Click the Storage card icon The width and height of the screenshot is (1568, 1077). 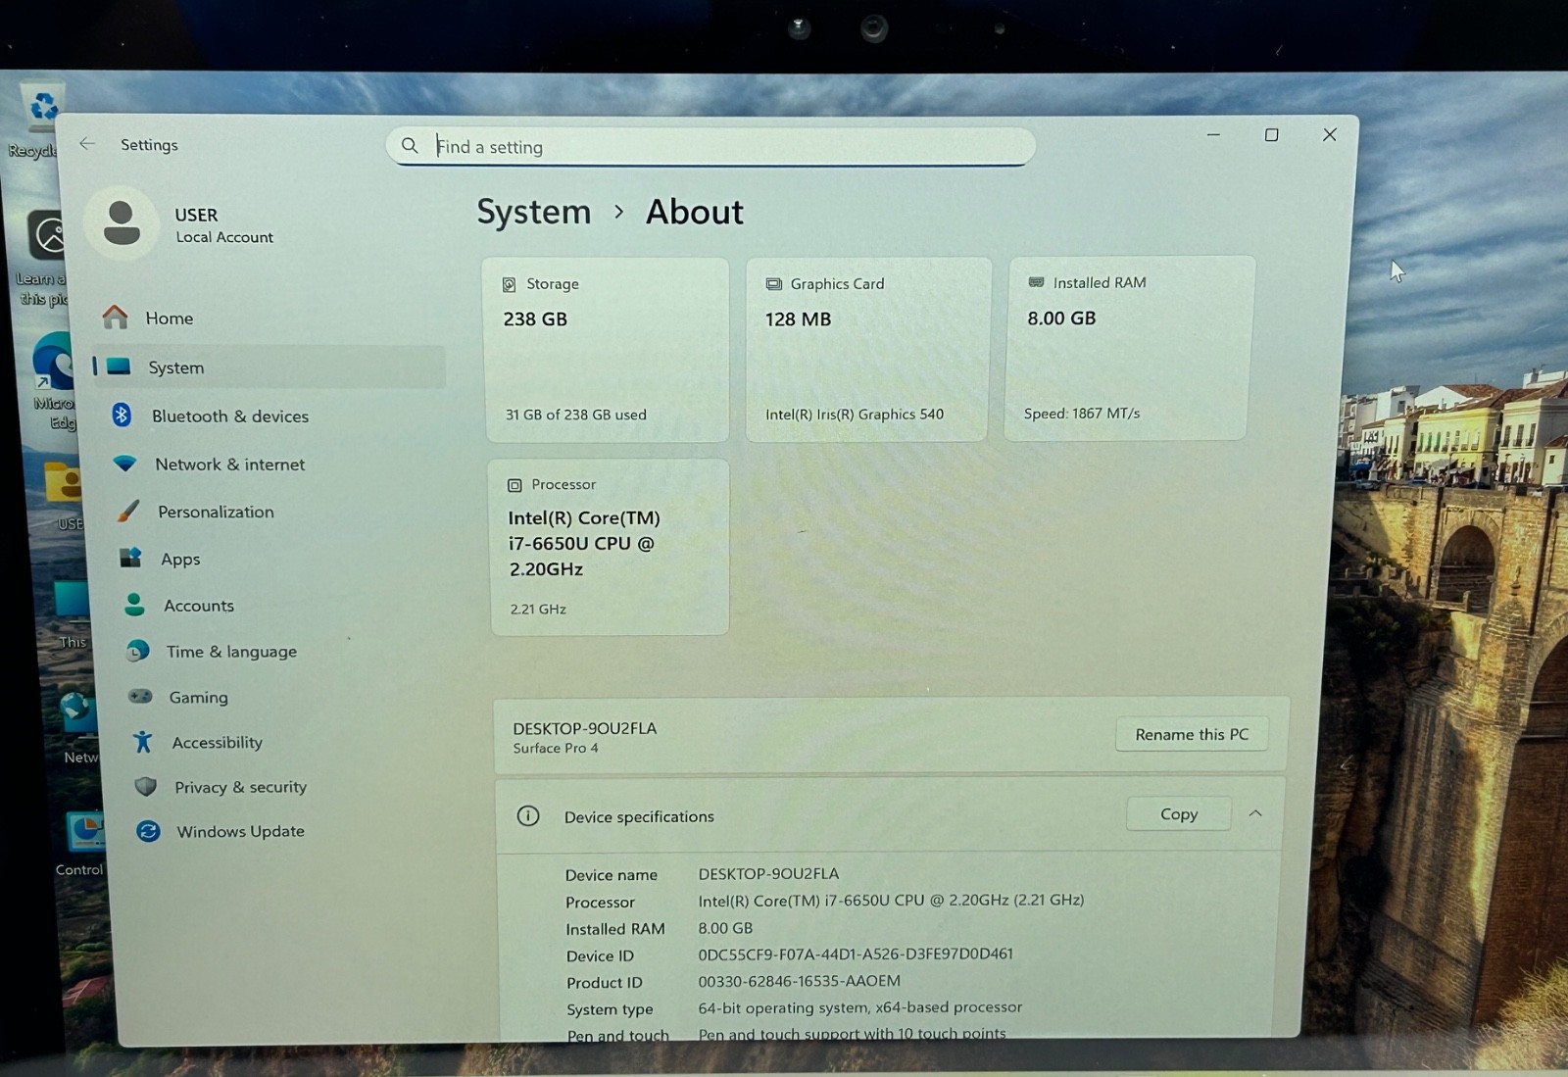(510, 284)
